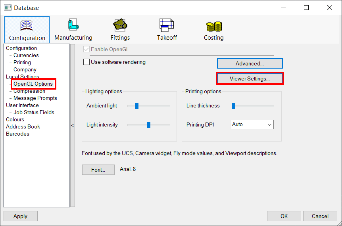
Task: Select the Barcodes tree item
Action: click(x=17, y=134)
